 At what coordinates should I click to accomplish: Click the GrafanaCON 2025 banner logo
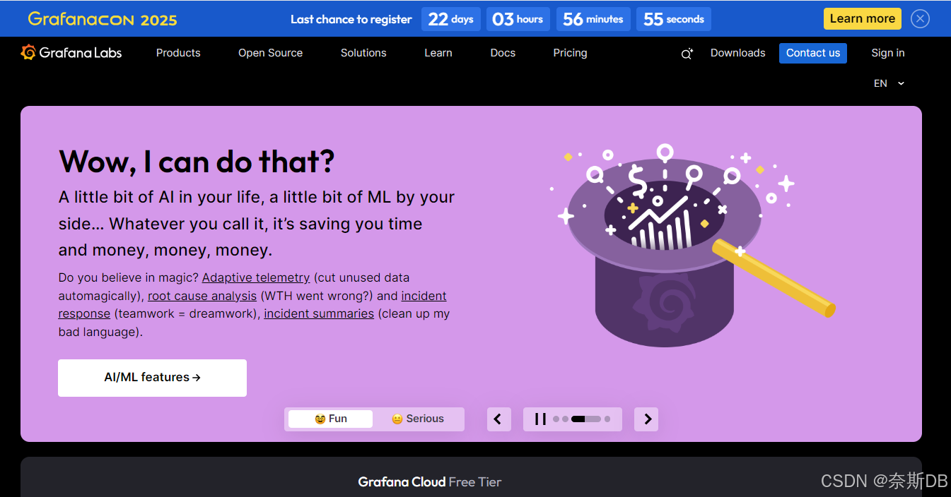tap(103, 19)
